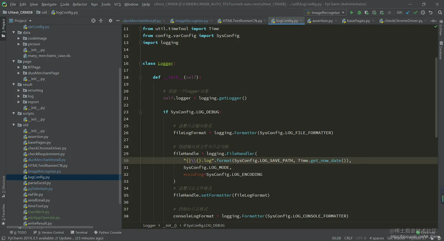The width and height of the screenshot is (444, 241).
Task: Run the imageRecognize configuration
Action: [x=351, y=13]
